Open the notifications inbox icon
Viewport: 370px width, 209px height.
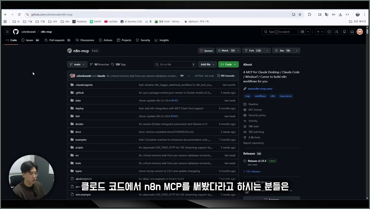click(352, 32)
